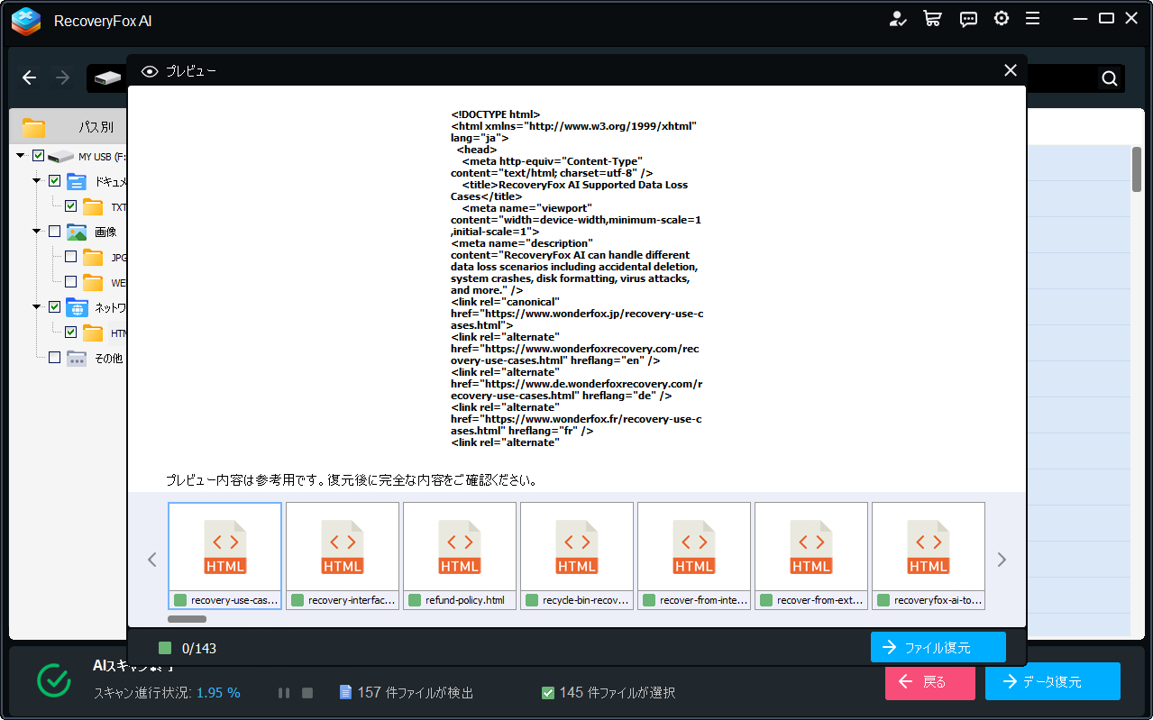Screen dimensions: 1153x720
Task: Click the 157 件ファイルが検出 document icon
Action: pyautogui.click(x=344, y=692)
